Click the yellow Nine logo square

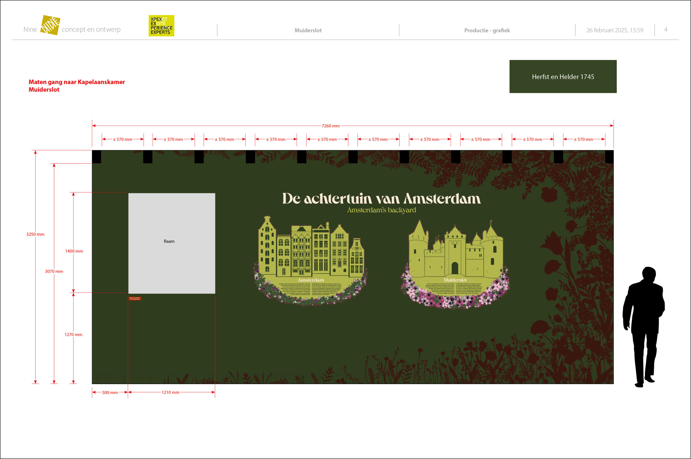50,25
